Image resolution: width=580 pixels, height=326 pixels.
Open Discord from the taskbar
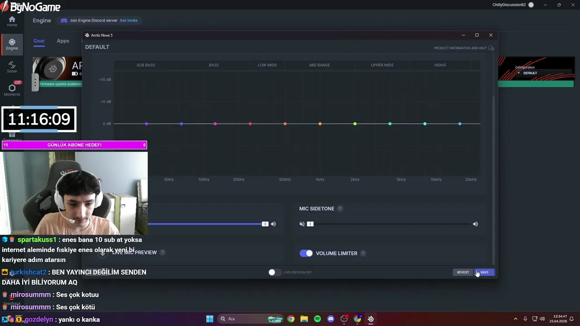click(331, 319)
